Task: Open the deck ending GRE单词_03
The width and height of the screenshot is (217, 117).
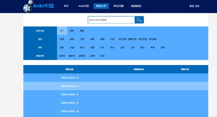Action: [x=70, y=78]
